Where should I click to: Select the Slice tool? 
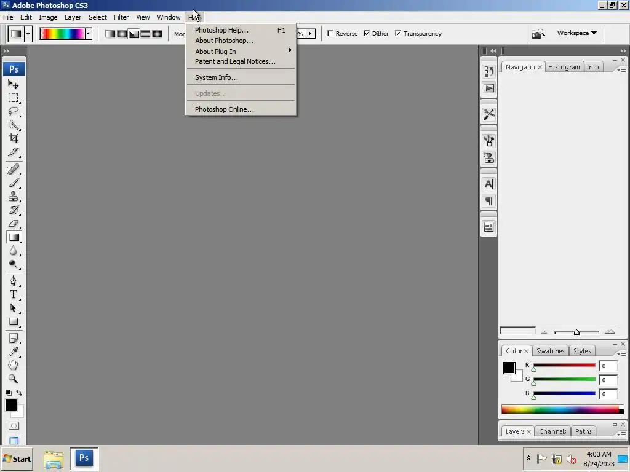point(14,152)
